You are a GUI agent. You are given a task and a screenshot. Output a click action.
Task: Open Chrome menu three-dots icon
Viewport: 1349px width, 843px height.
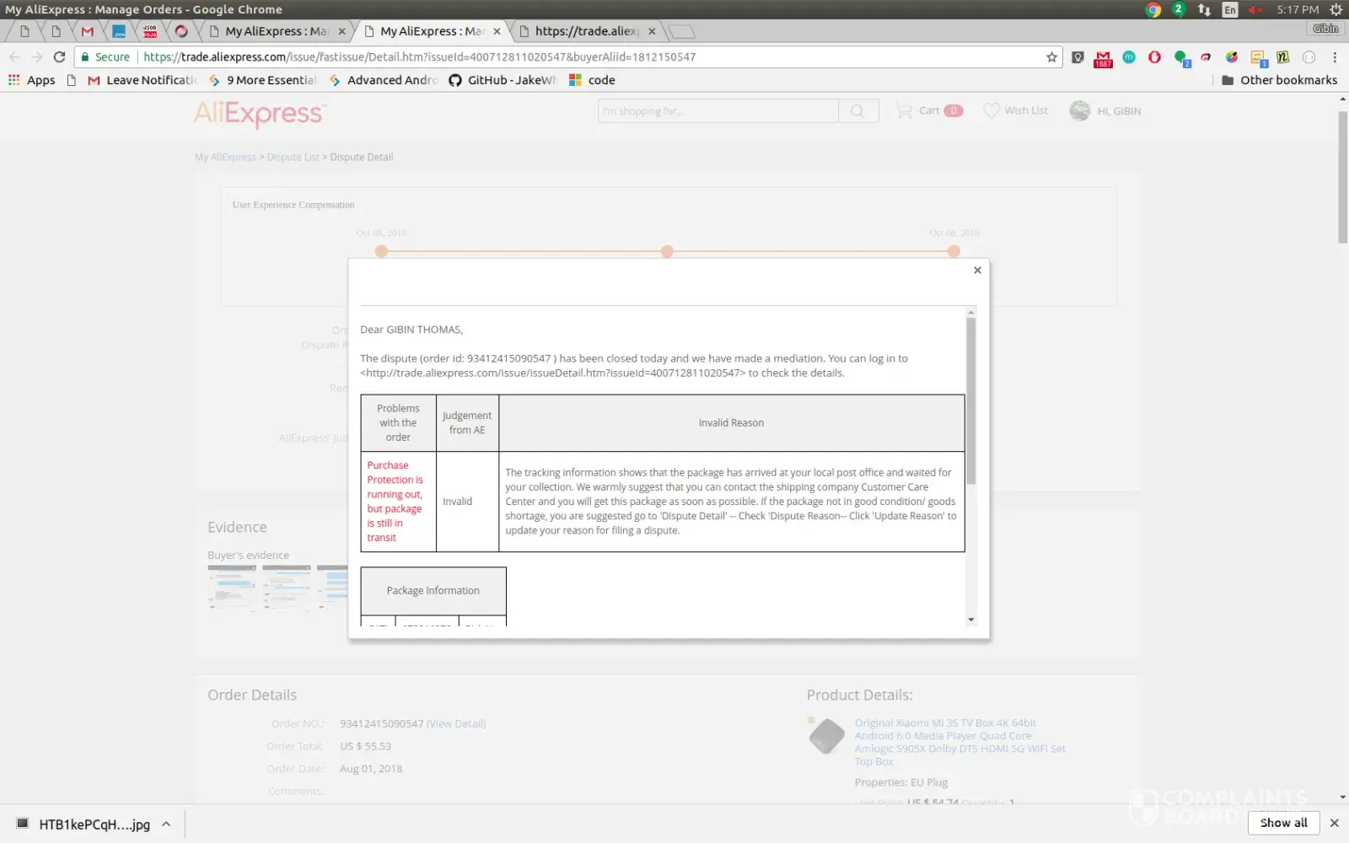(x=1335, y=57)
